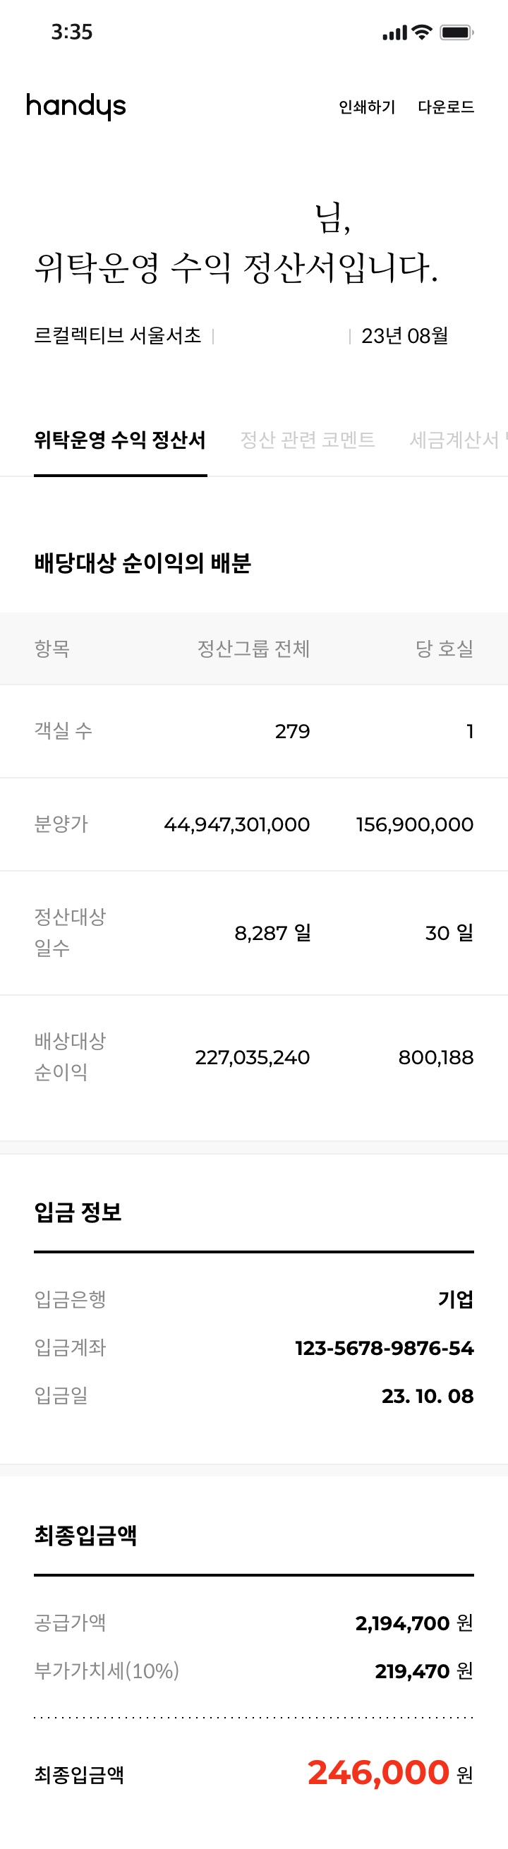The width and height of the screenshot is (508, 1849).
Task: Tap the cellular signal bars icon
Action: tap(394, 33)
